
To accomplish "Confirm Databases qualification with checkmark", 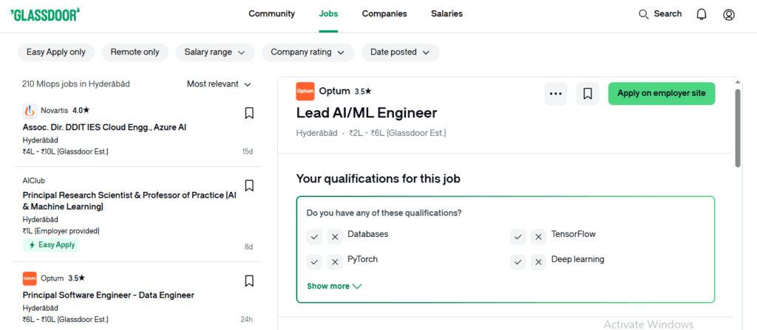I will click(x=314, y=236).
